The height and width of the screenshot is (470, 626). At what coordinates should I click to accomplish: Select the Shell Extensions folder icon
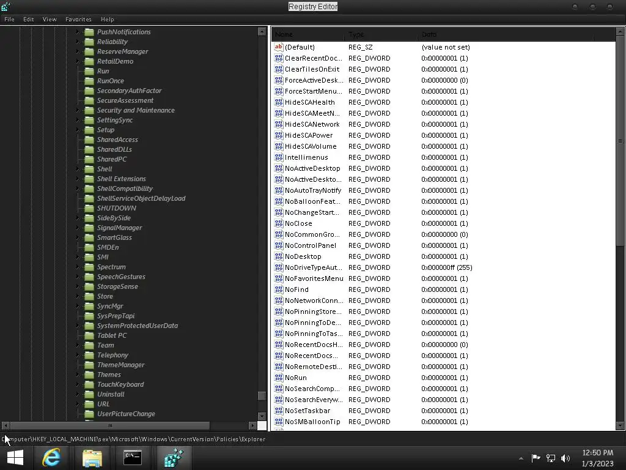click(89, 179)
